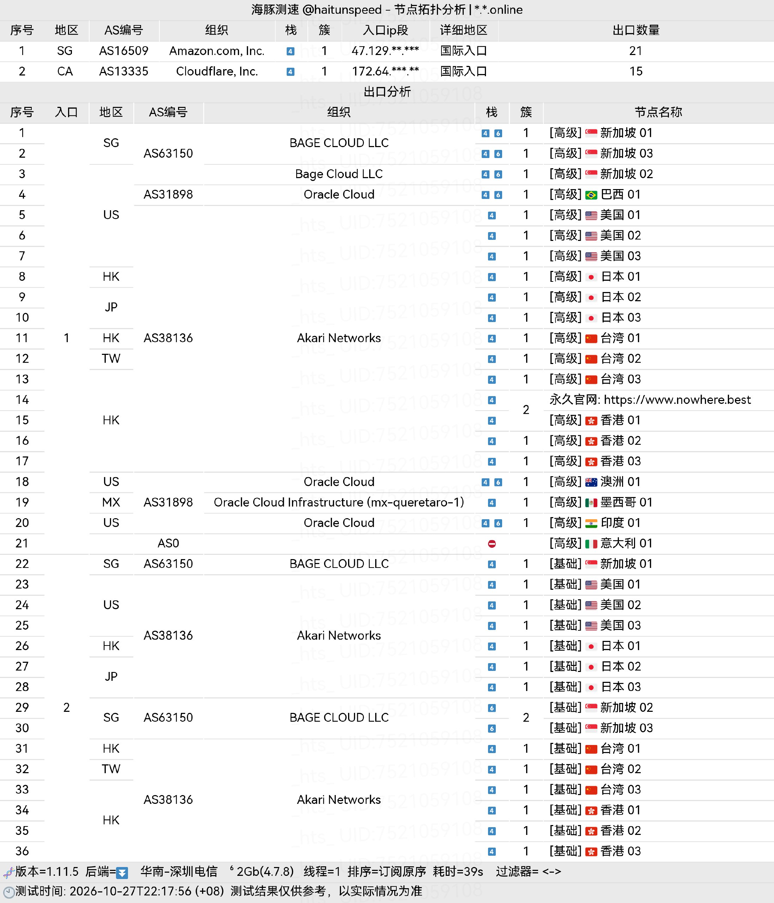The image size is (774, 903).
Task: Click the Hong Kong flag beside [高级] 香港 01
Action: click(591, 420)
